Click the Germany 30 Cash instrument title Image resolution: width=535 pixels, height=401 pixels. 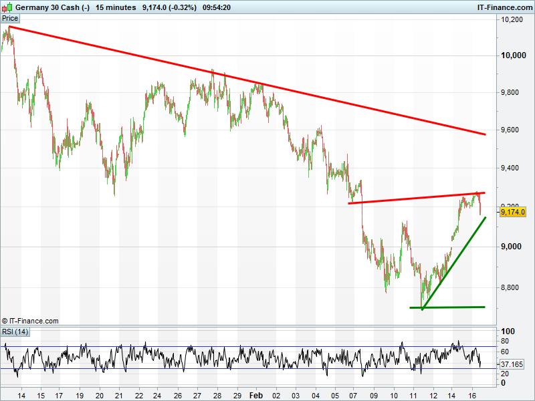click(x=53, y=7)
